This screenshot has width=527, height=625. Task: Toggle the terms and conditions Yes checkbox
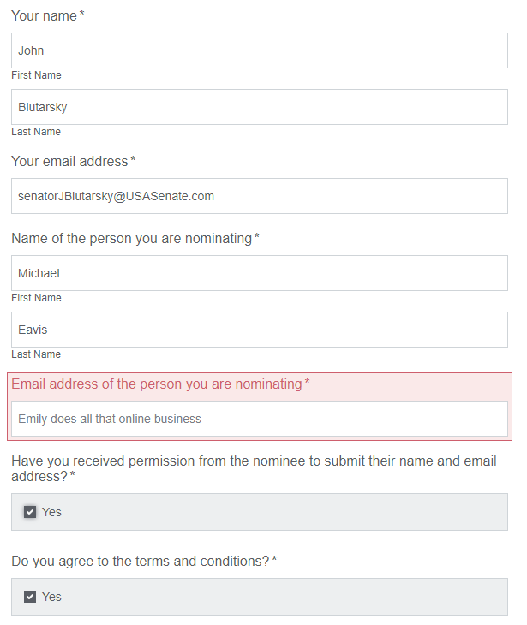[30, 597]
